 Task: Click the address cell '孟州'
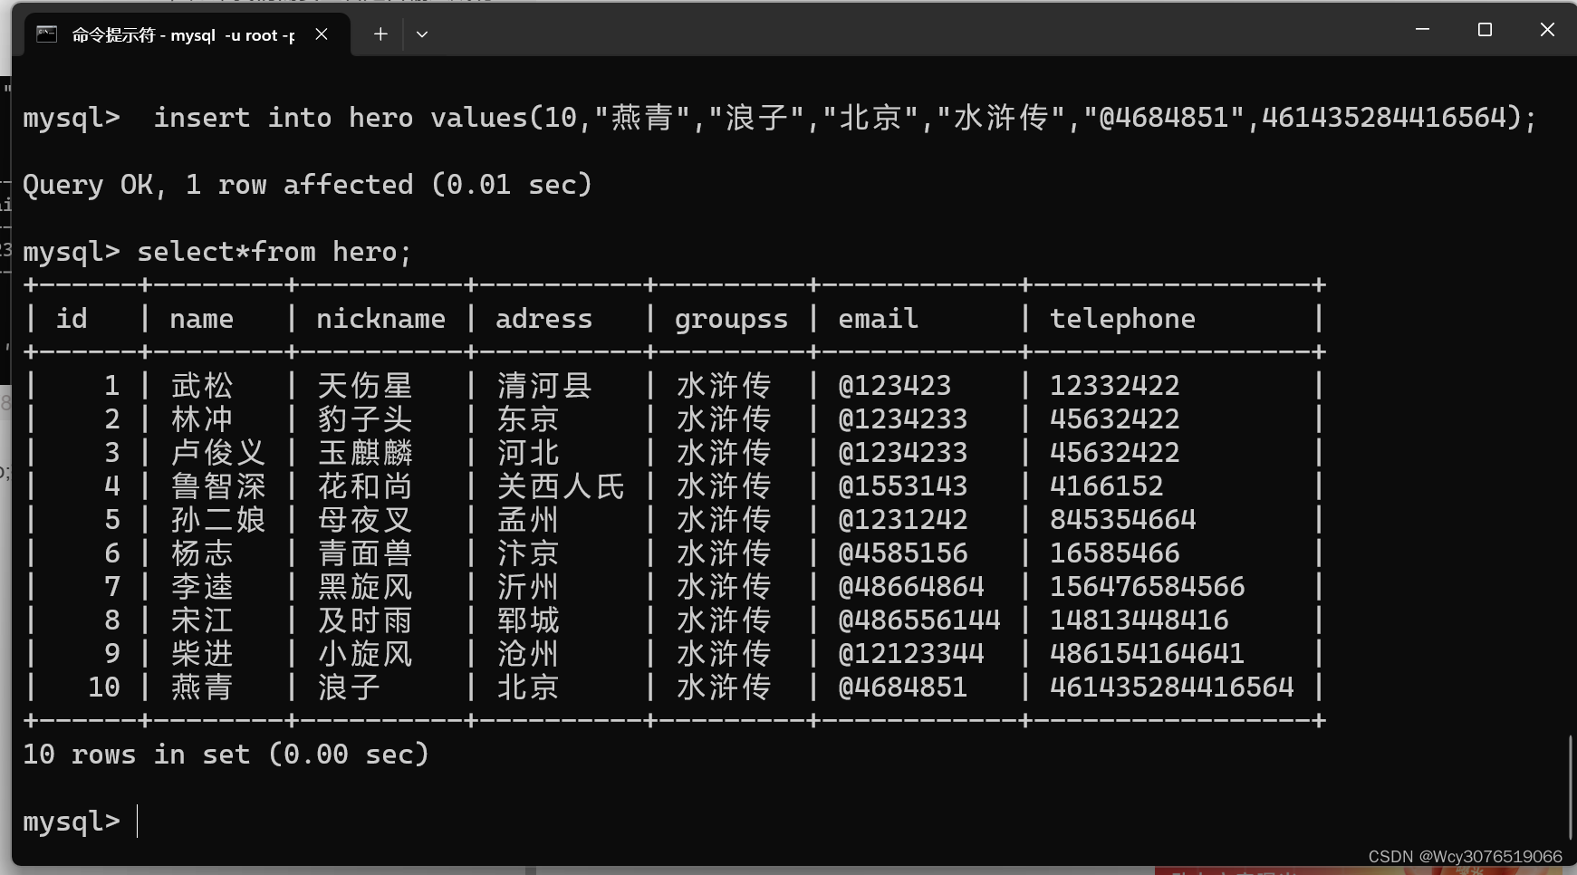(528, 520)
